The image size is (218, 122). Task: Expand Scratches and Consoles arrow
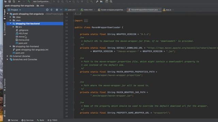(x=7, y=60)
